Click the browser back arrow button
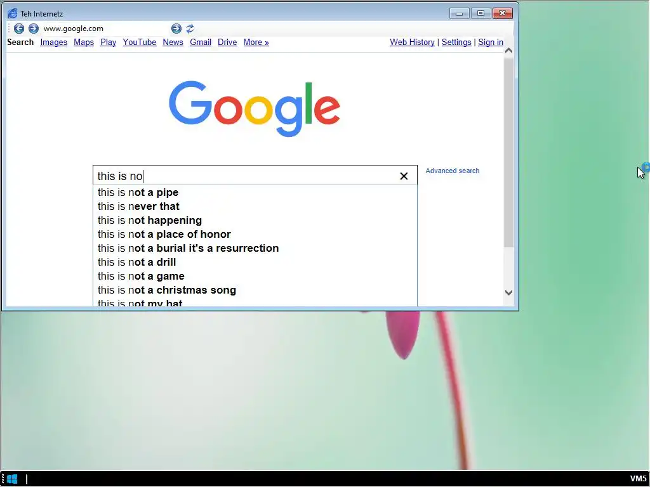This screenshot has width=650, height=487. [18, 29]
